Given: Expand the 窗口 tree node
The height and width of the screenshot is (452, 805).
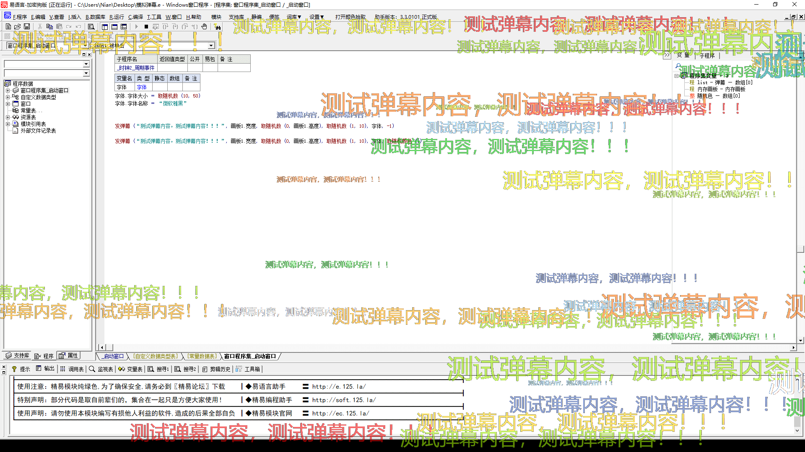Looking at the screenshot, I should tap(8, 104).
